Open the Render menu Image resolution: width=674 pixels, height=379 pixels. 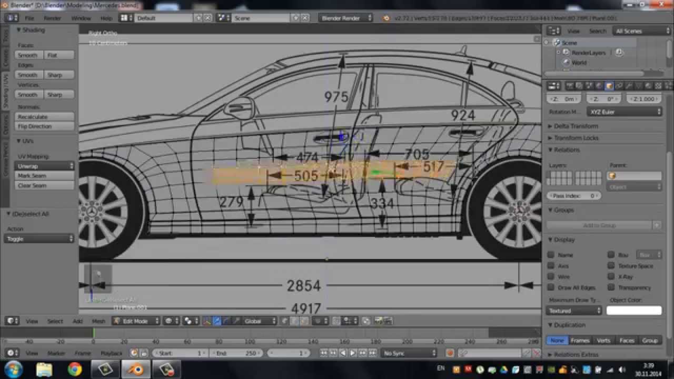click(52, 18)
